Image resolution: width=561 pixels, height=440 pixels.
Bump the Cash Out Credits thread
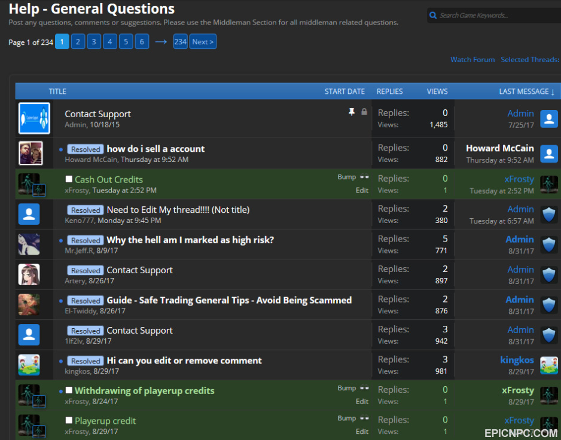pos(347,177)
